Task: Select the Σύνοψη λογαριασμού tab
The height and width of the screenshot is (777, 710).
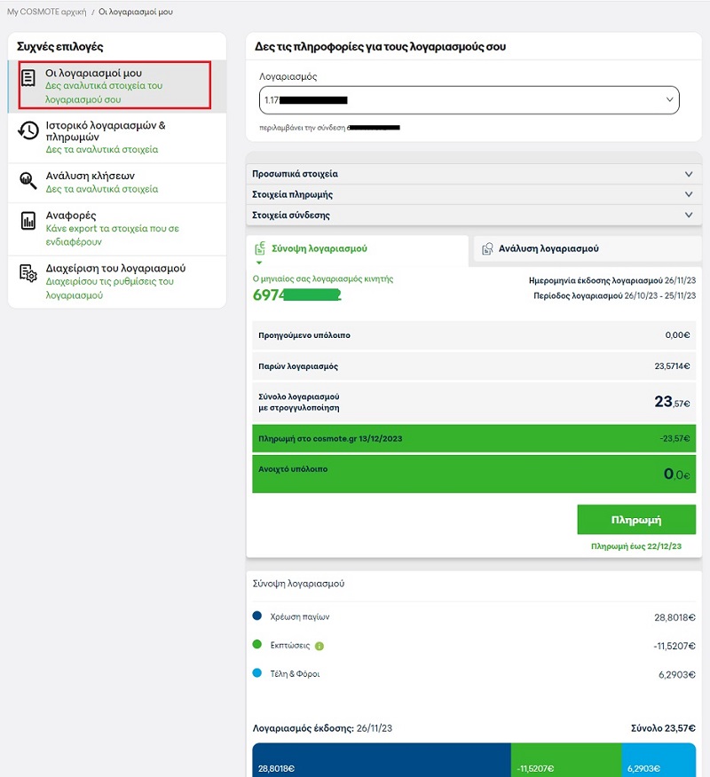Action: 318,249
